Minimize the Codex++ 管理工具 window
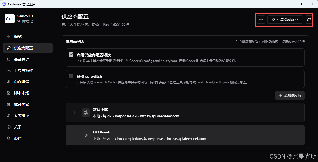Viewport: 318px width, 162px height. [288, 4]
